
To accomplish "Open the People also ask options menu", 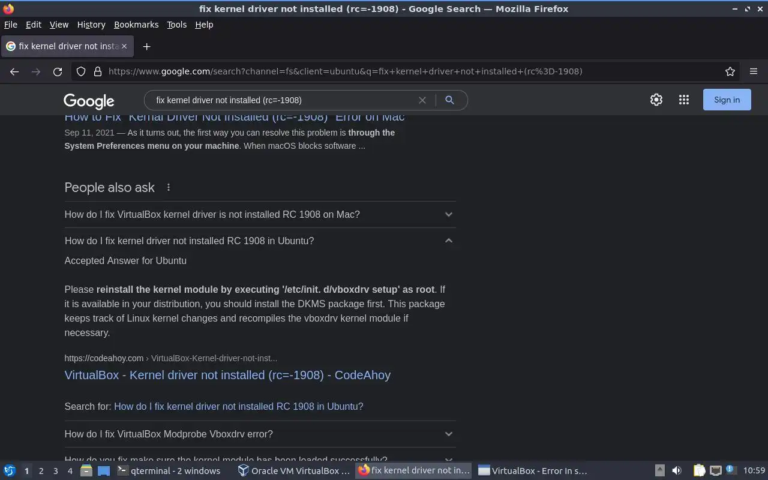I will pyautogui.click(x=169, y=188).
